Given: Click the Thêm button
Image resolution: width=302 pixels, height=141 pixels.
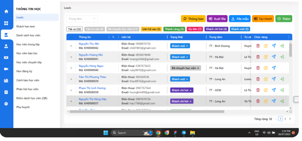Looking at the screenshot, I should [x=284, y=19].
